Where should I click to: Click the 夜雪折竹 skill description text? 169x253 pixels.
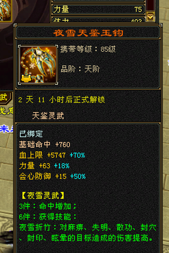(x=88, y=233)
